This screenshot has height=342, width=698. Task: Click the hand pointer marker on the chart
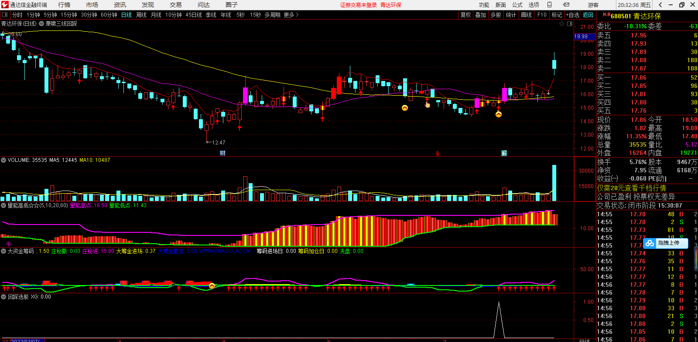[428, 104]
